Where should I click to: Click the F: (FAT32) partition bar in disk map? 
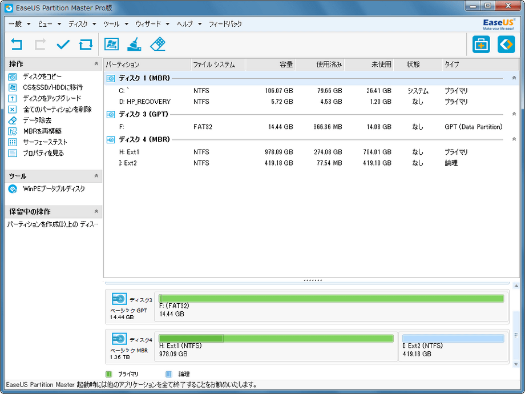[331, 298]
